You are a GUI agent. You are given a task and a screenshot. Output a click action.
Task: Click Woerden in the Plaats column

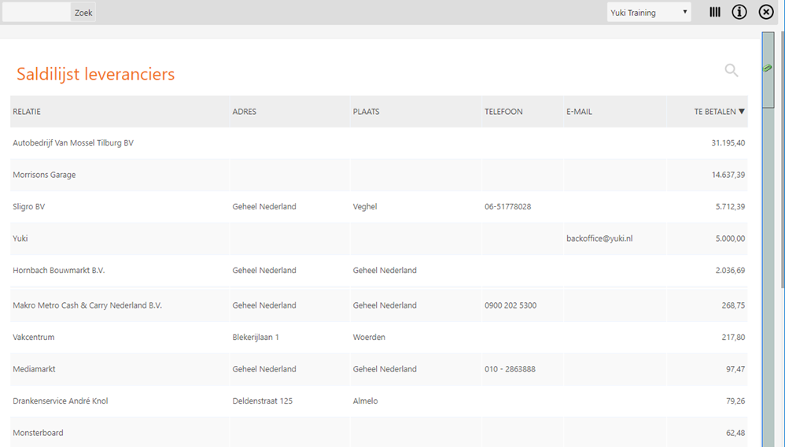[x=369, y=338]
